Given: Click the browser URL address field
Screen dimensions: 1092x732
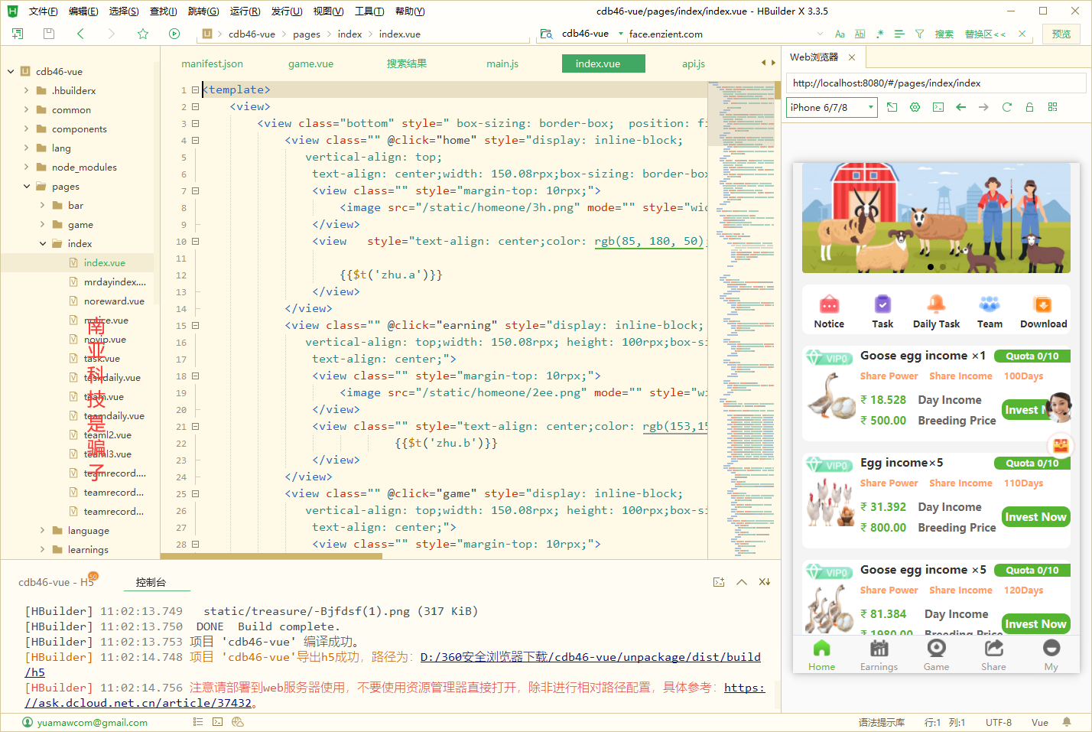Looking at the screenshot, I should [x=934, y=83].
